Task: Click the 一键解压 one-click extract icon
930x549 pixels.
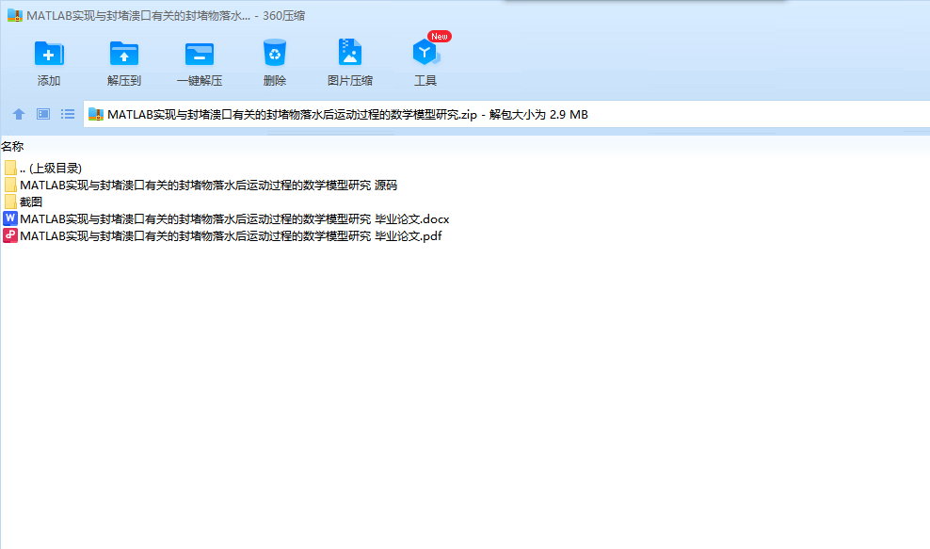Action: pyautogui.click(x=200, y=54)
